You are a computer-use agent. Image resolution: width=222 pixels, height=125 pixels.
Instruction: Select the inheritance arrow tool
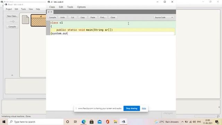(12, 22)
